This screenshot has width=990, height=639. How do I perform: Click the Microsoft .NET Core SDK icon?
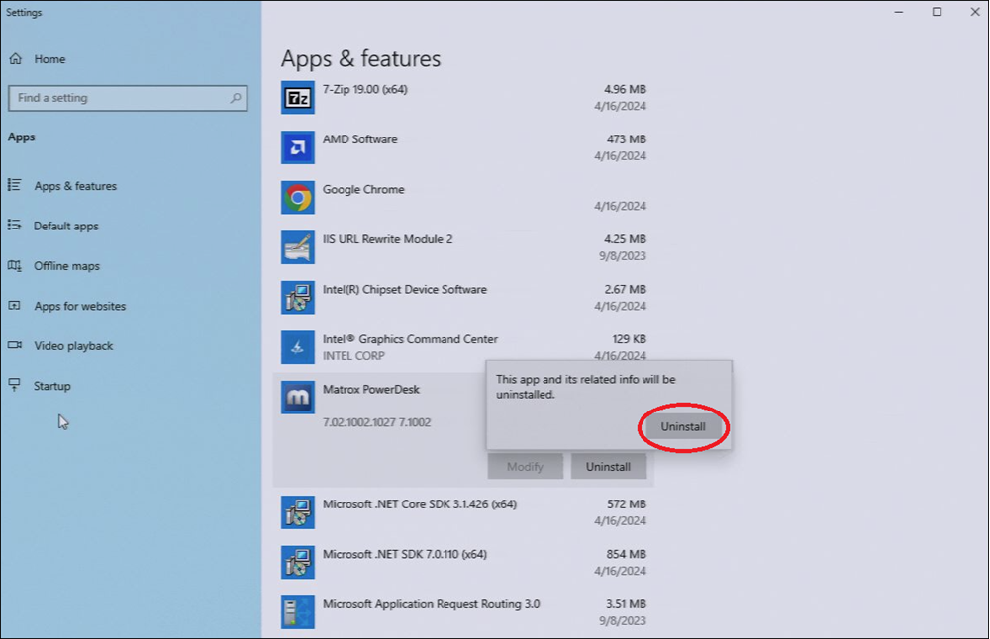(x=297, y=512)
